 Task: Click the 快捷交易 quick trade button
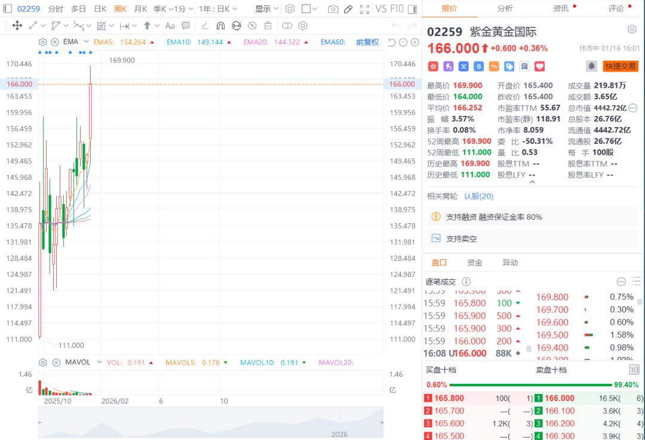621,66
